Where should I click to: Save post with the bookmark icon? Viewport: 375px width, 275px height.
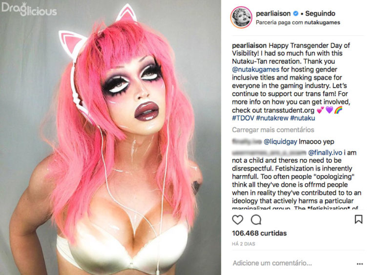358,219
